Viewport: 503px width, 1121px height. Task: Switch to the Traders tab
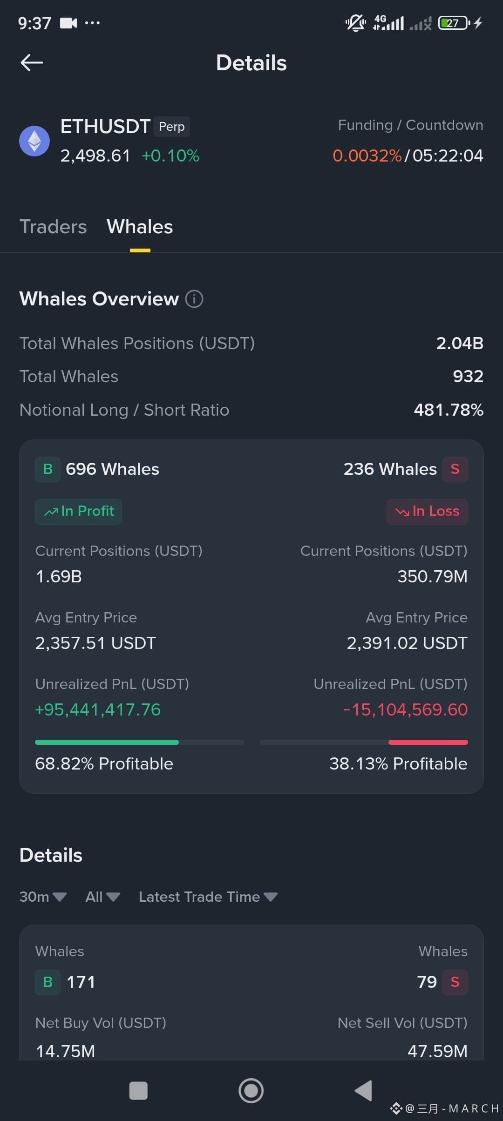coord(53,227)
